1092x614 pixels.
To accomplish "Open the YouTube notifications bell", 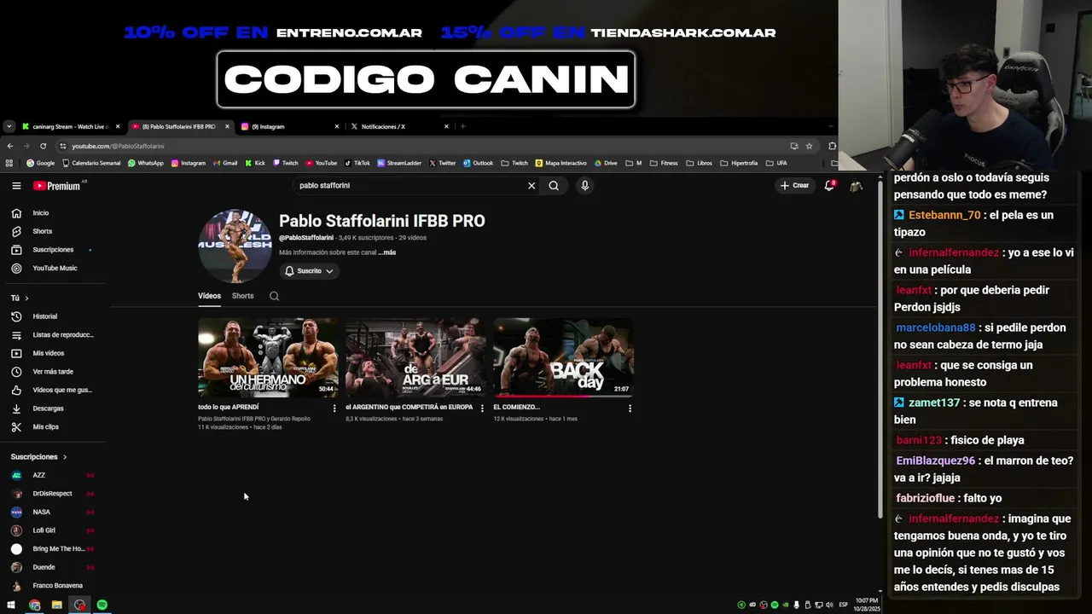I will tap(828, 185).
